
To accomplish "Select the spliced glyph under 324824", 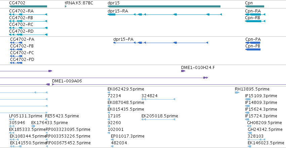I will click(158, 99).
